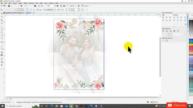This screenshot has width=193, height=108.
Task: Expand the Open file arrow dropdown
Action: pyautogui.click(x=6, y=6)
